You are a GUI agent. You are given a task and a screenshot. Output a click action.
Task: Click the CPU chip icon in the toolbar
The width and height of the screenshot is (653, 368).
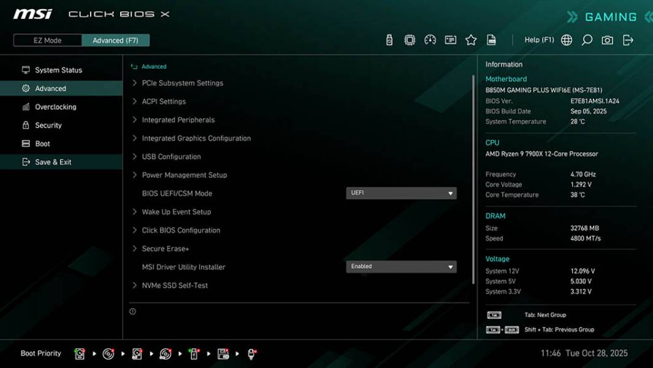410,39
